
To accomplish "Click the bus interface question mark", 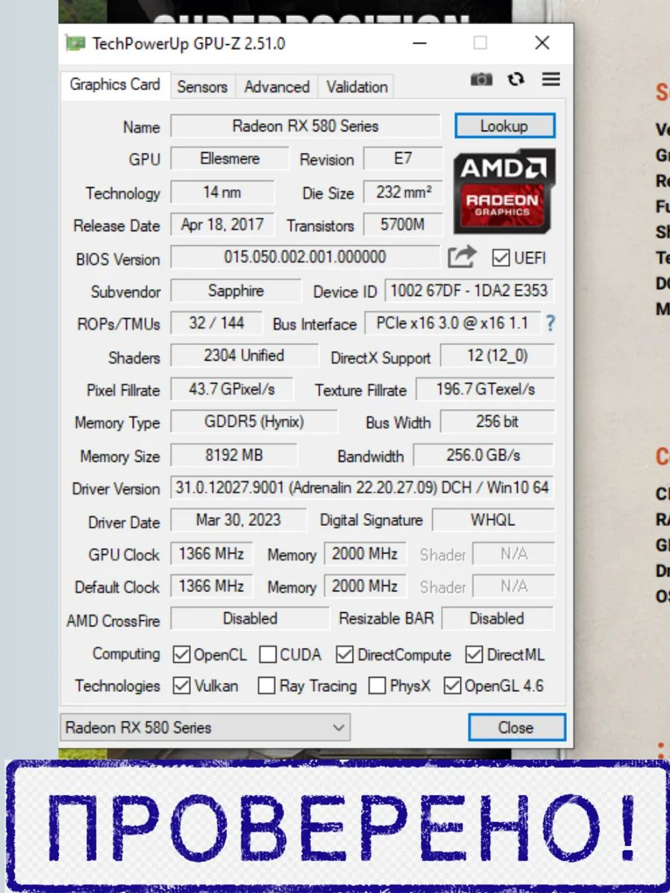I will (x=550, y=324).
